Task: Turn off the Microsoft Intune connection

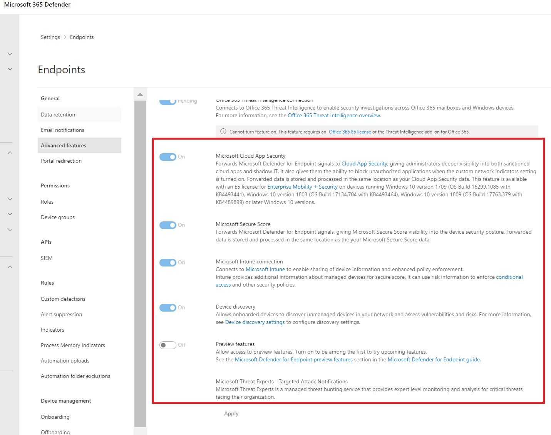Action: tap(168, 262)
